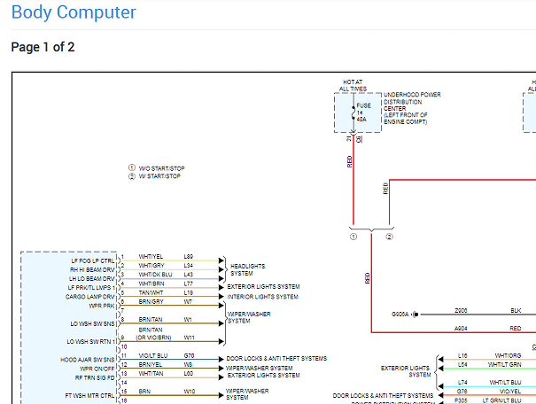This screenshot has height=404, width=536.
Task: Click the 'Page 1 of 2' text
Action: tap(43, 47)
